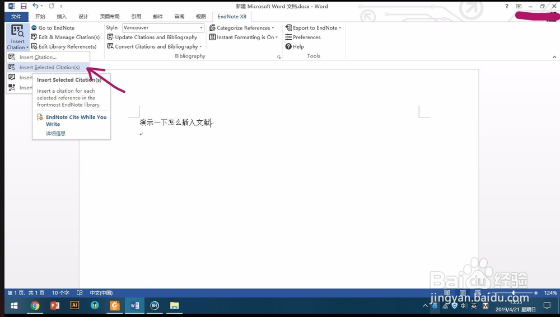Viewport: 560px width, 317px height.
Task: Click zoom in plus button
Action: tap(536, 293)
